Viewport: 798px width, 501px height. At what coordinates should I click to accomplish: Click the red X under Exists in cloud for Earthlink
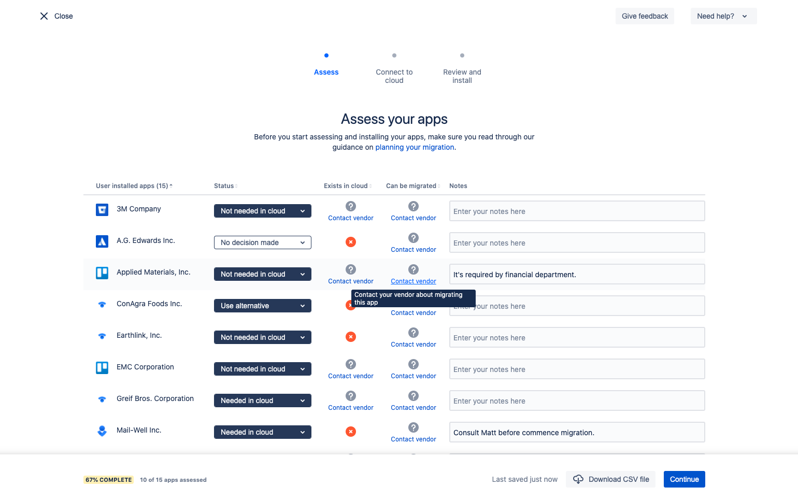(x=351, y=337)
